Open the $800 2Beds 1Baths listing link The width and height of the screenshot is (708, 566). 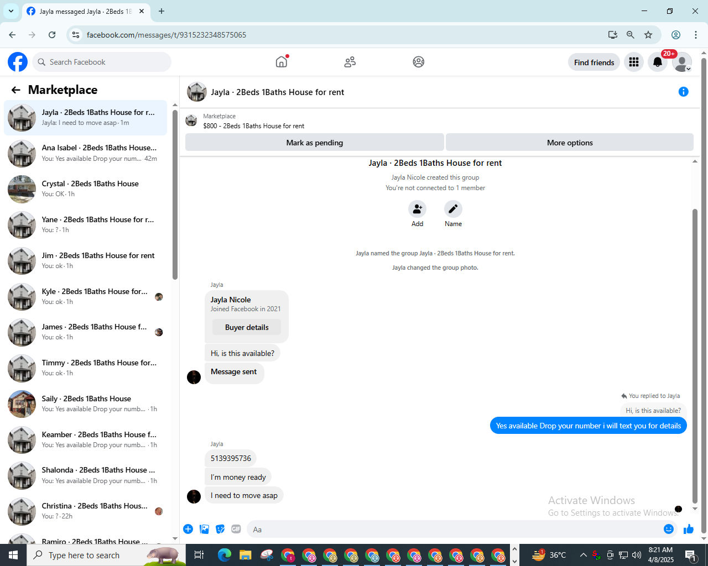pyautogui.click(x=254, y=125)
